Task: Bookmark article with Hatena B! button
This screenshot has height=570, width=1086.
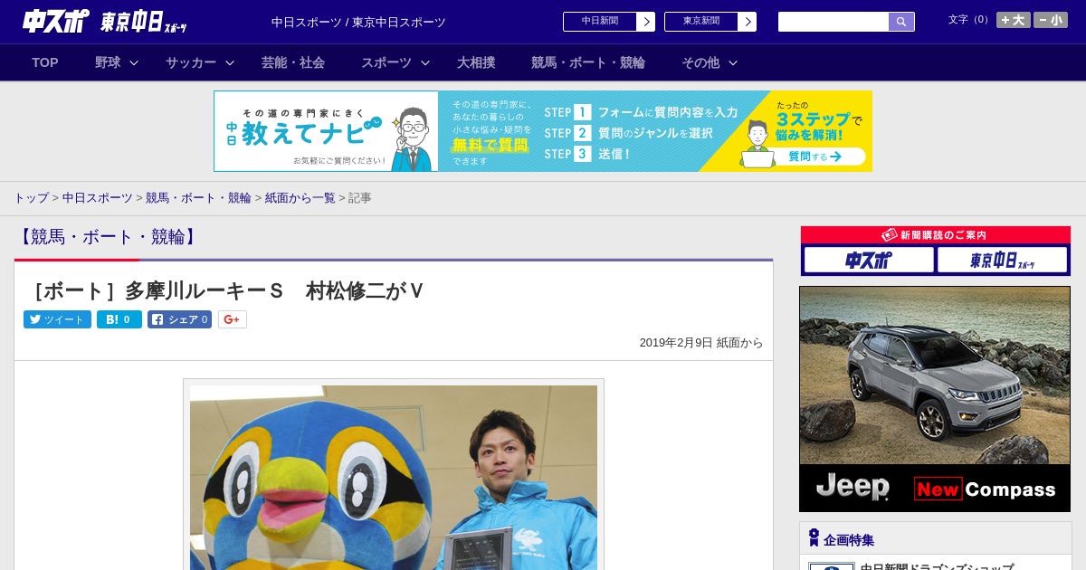Action: pos(119,319)
